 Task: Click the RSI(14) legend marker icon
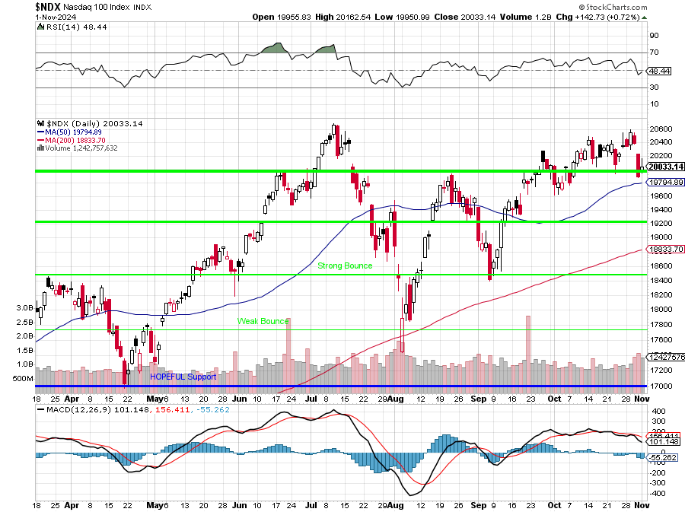pos(39,27)
